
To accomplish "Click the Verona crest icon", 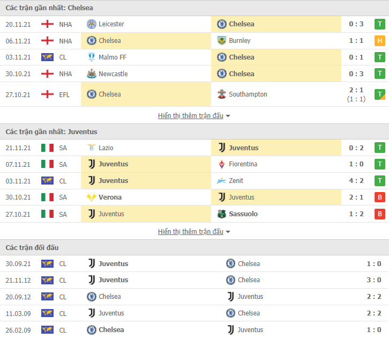I will pos(91,197).
